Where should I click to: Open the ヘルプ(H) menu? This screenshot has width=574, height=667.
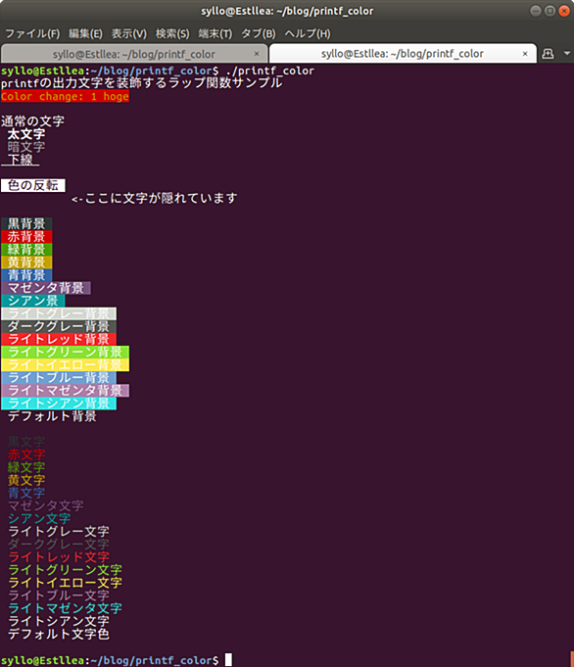(x=308, y=33)
